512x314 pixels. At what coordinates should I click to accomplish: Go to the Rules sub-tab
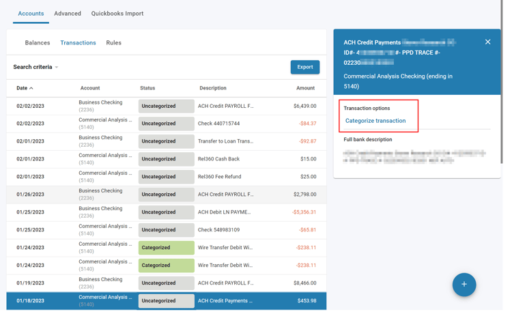point(113,43)
